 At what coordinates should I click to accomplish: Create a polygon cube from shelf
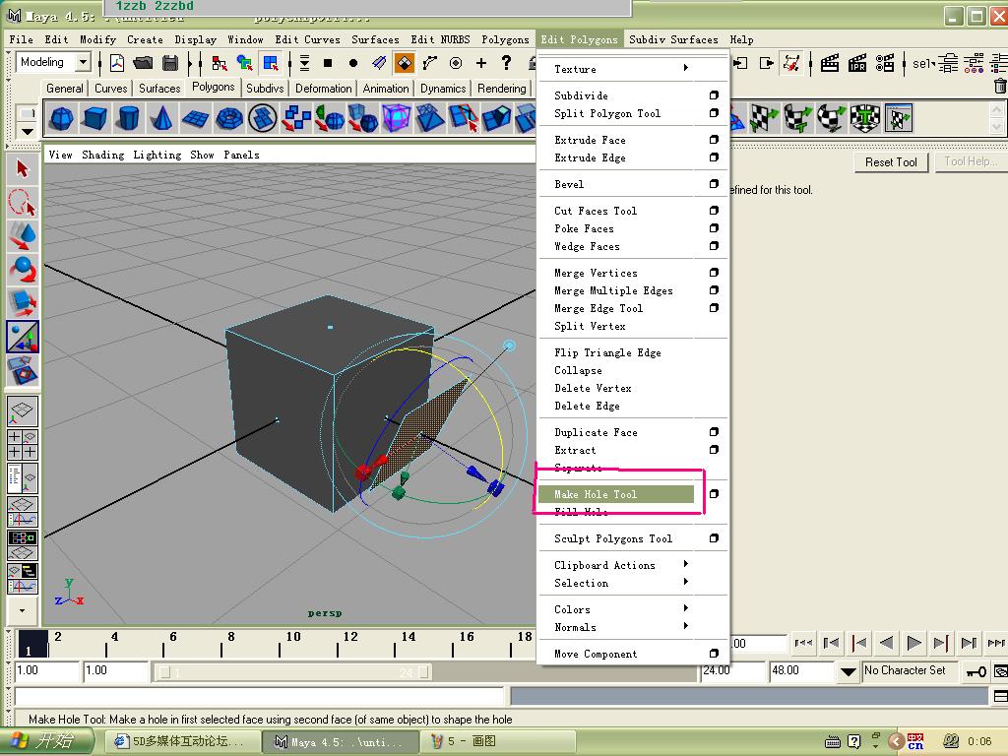click(x=95, y=118)
